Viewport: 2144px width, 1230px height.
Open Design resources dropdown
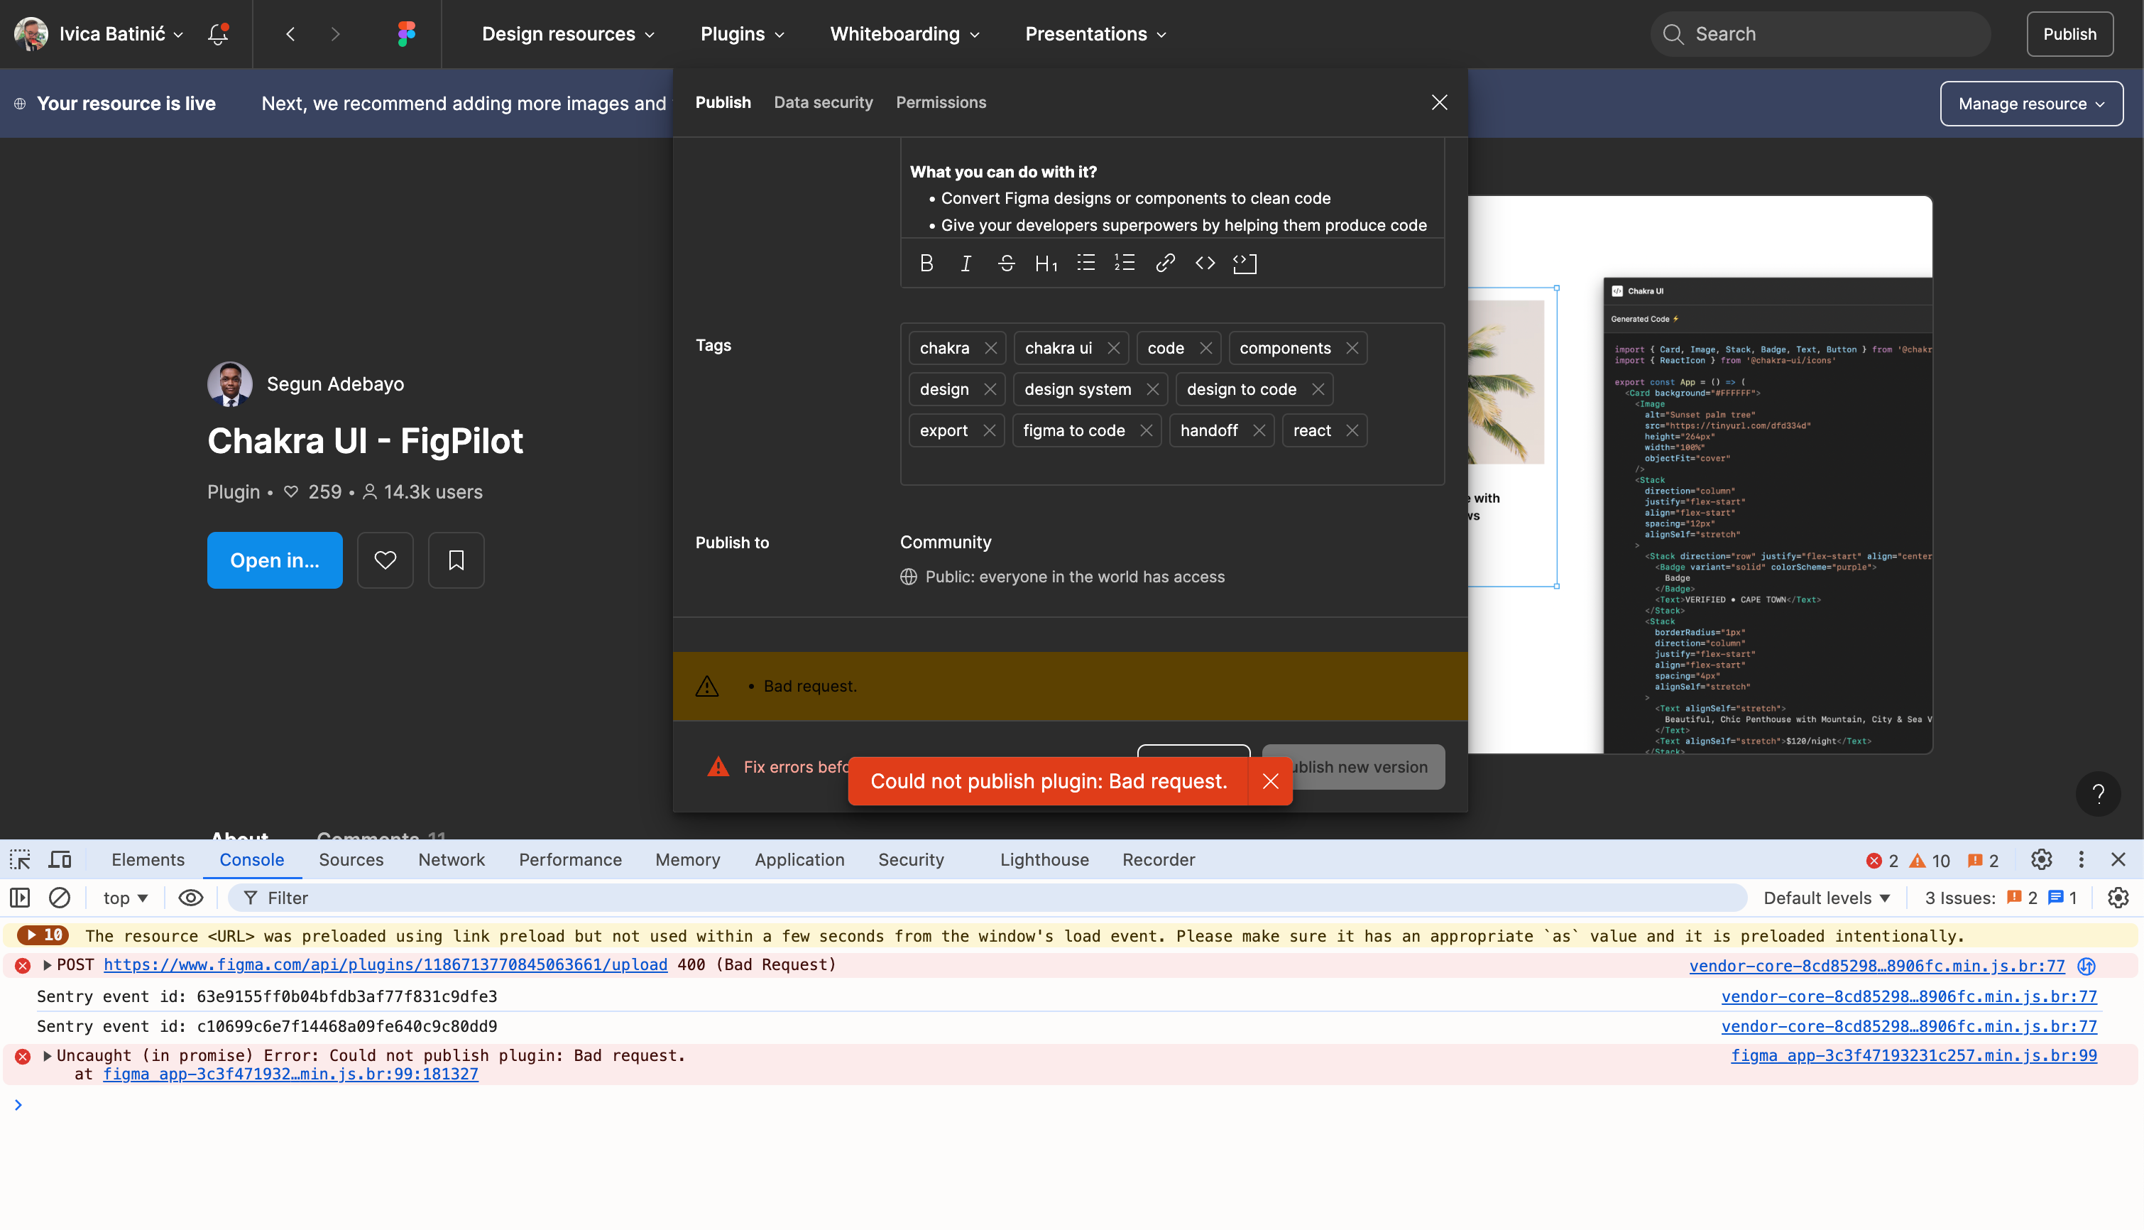(x=568, y=34)
